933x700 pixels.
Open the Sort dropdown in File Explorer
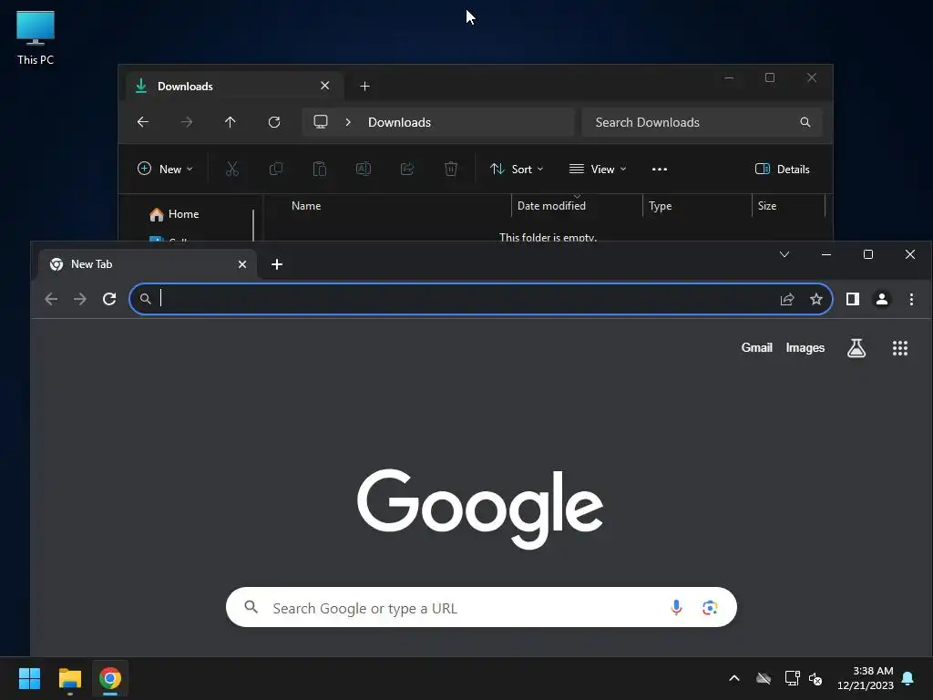(x=517, y=169)
